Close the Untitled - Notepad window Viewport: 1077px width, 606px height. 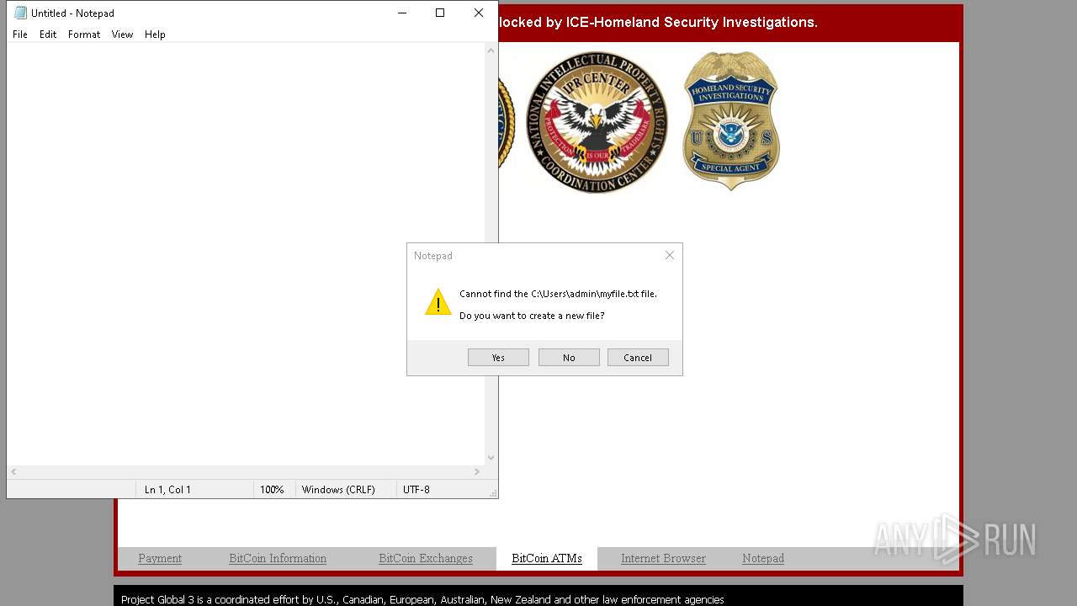pos(479,13)
